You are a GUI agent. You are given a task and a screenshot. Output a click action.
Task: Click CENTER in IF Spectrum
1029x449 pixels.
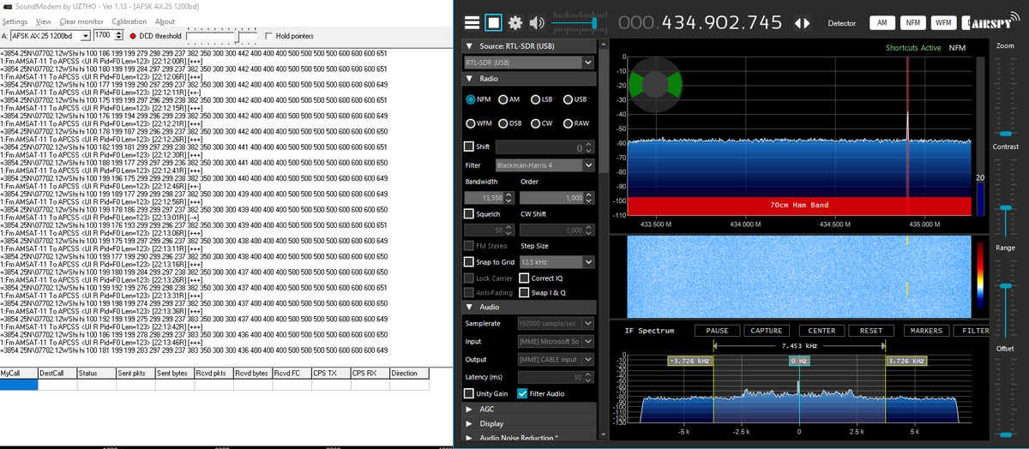click(x=821, y=331)
